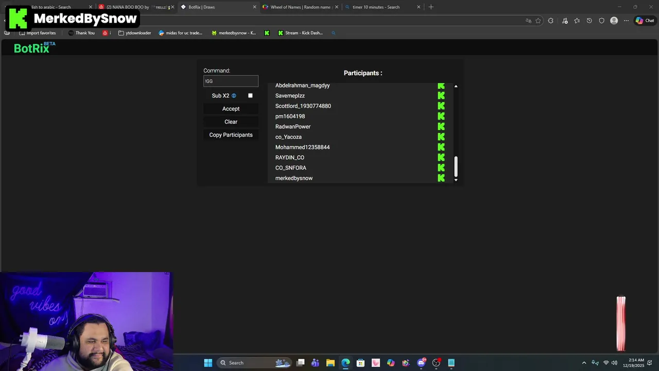Click the volume icon in system tray

614,363
